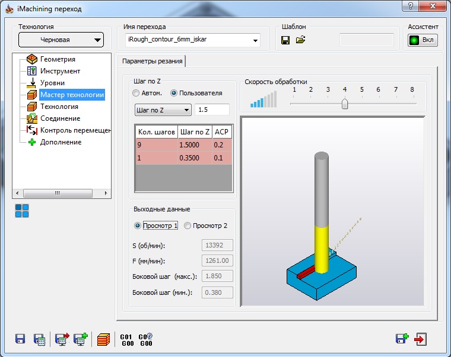Click the green plus Дополнение icon
The width and height of the screenshot is (451, 357).
tap(32, 142)
